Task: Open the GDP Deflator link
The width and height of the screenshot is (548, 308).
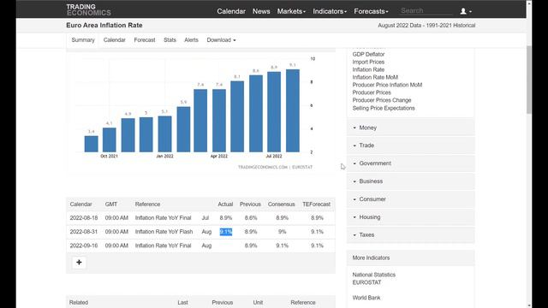Action: tap(368, 54)
